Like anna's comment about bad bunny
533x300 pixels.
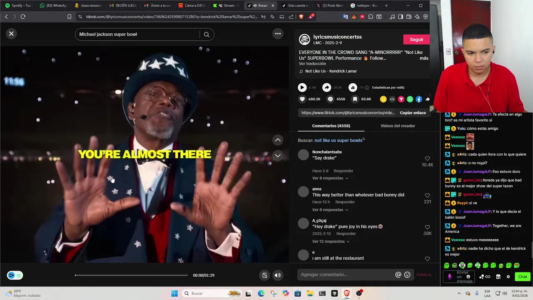[427, 195]
